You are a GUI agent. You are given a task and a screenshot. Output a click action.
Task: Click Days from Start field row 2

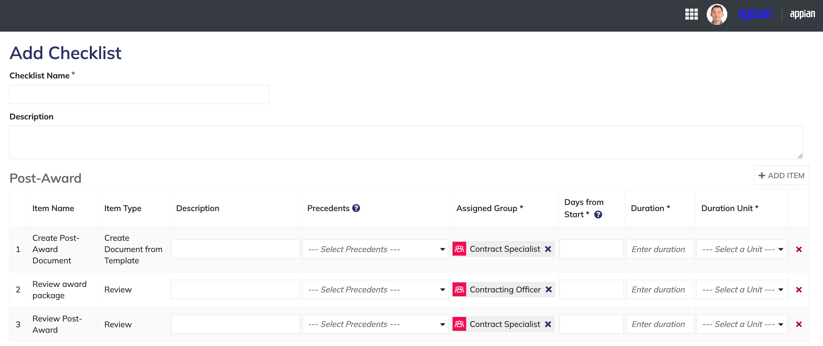[x=592, y=290]
